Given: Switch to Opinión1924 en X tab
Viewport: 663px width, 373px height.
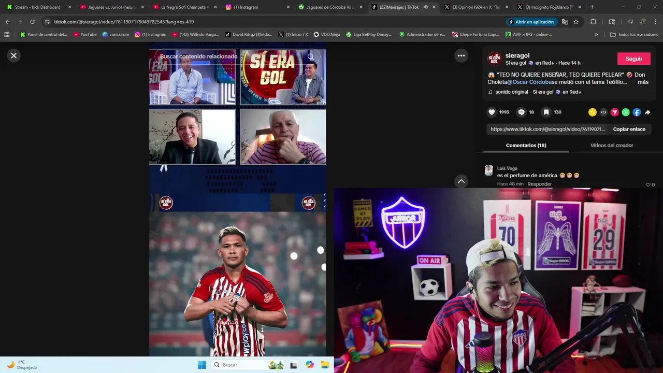Looking at the screenshot, I should (x=476, y=7).
